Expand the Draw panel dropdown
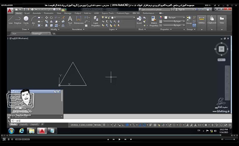This screenshot has height=146, width=239. [x=25, y=29]
